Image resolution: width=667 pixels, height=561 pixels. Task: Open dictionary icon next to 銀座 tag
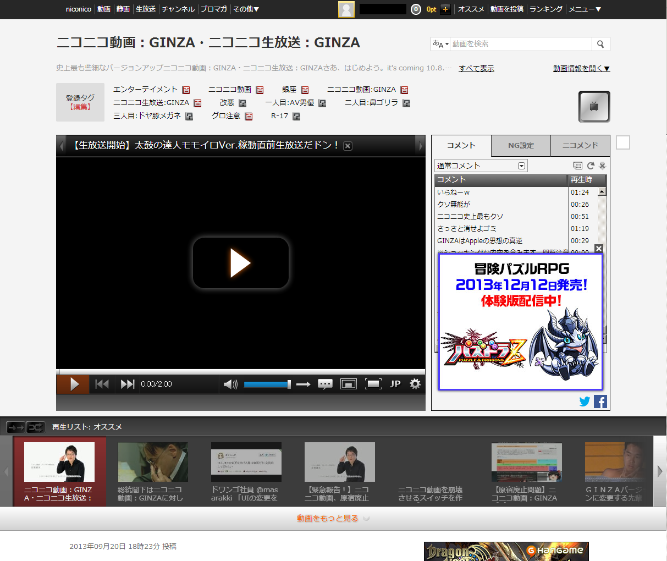tap(305, 90)
